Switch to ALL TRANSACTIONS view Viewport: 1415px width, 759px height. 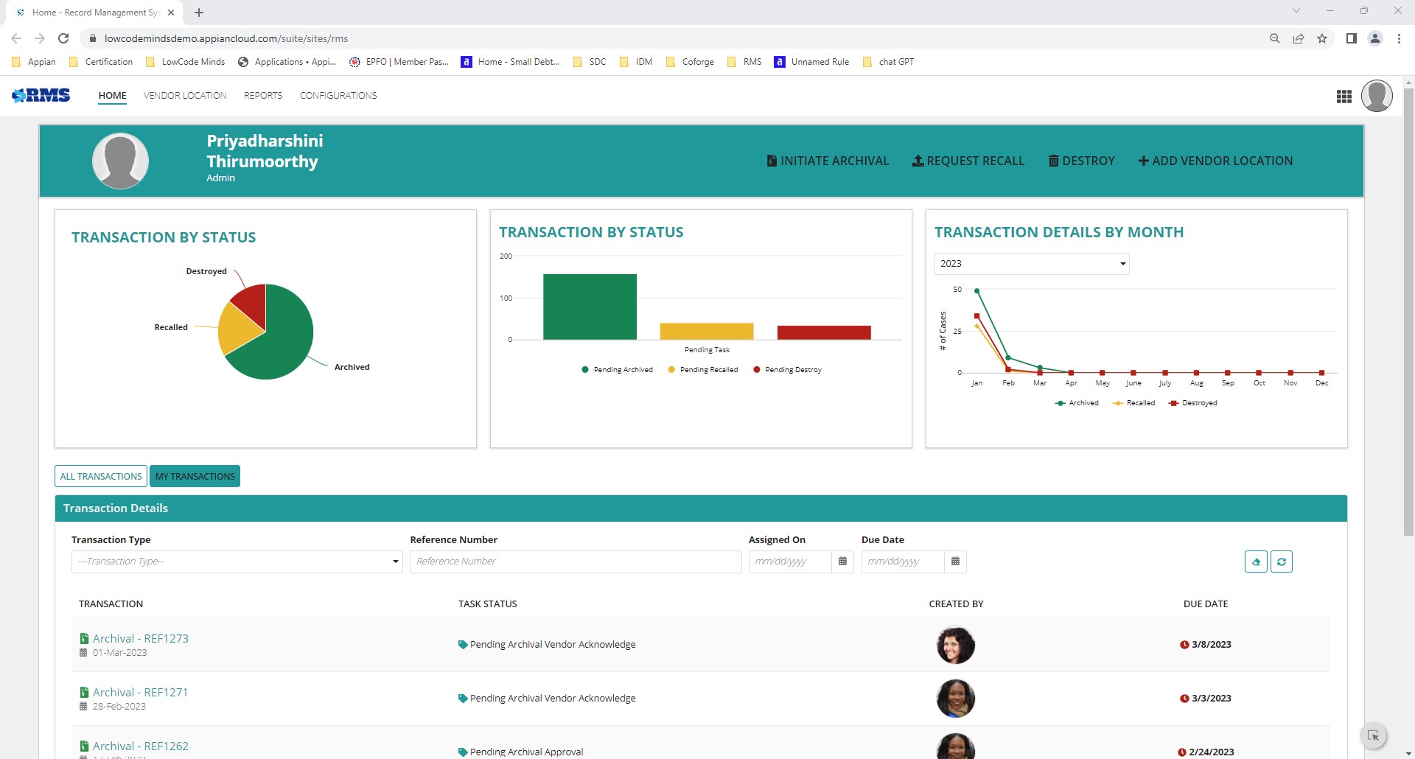(x=100, y=476)
